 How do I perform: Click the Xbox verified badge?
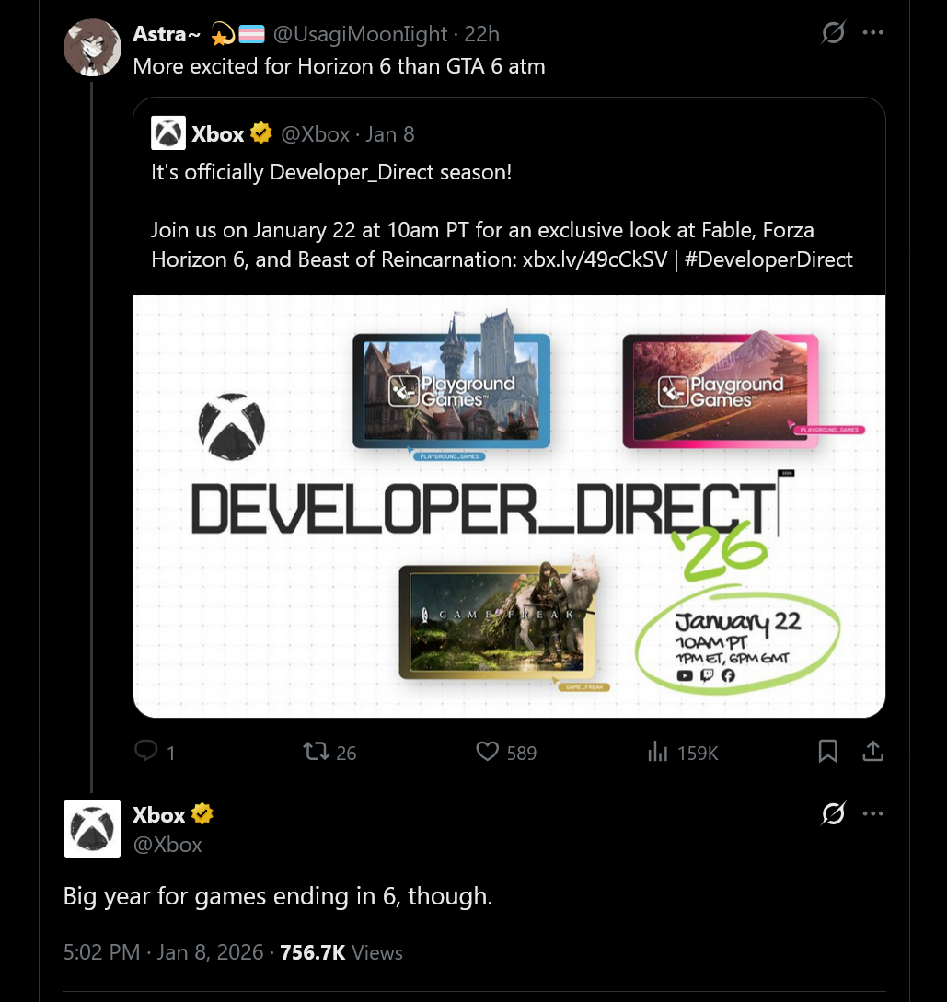pos(261,132)
